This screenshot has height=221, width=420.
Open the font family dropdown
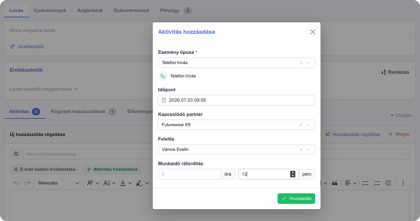(x=93, y=183)
